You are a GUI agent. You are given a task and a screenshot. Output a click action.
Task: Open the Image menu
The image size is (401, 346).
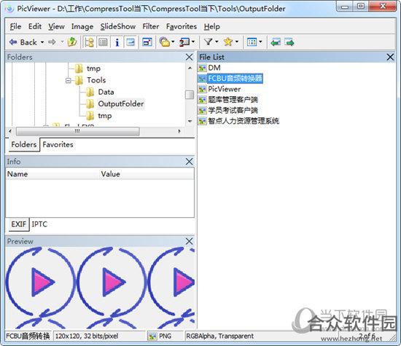82,26
